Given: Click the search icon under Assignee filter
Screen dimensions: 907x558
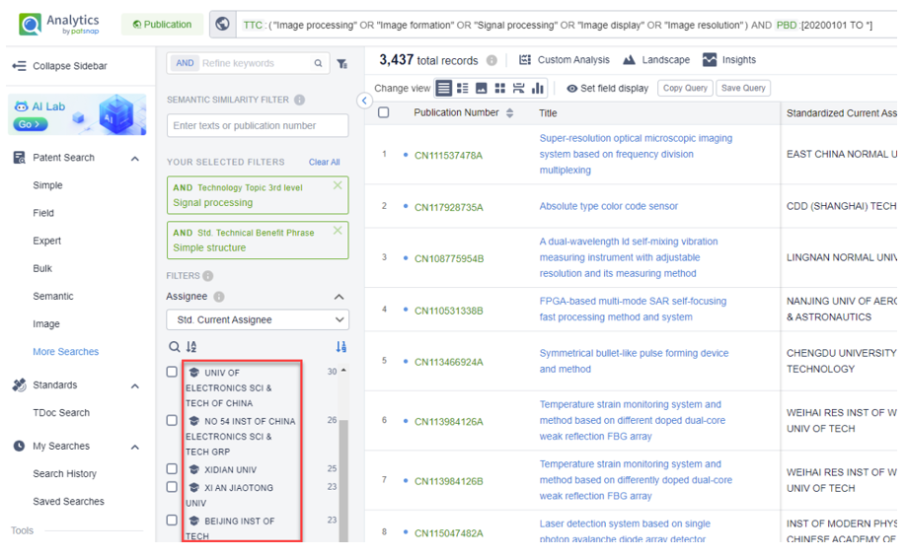Looking at the screenshot, I should tap(174, 347).
